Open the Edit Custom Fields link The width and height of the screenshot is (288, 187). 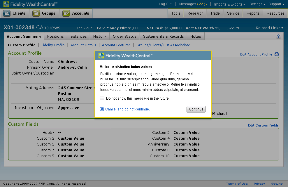point(263,125)
